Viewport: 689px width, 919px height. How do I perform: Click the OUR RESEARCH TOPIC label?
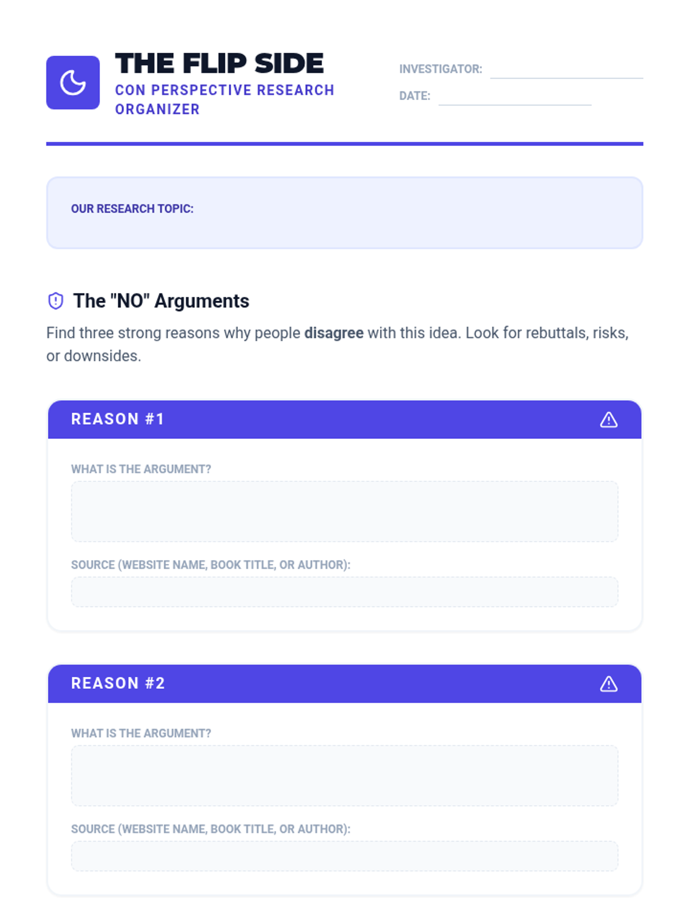coord(132,209)
